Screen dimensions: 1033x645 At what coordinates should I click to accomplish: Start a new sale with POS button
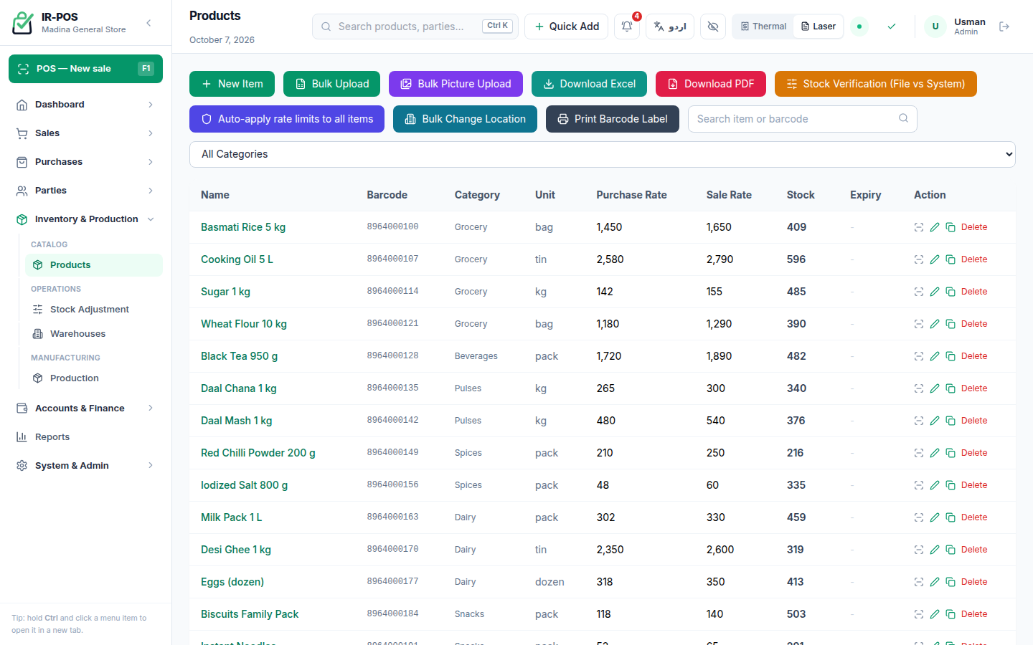(85, 69)
